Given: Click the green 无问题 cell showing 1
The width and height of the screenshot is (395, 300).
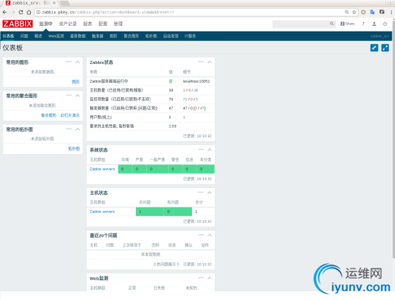Looking at the screenshot, I should (x=150, y=212).
